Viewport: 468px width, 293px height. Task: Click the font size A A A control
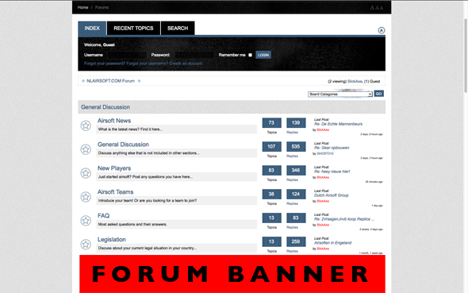(377, 8)
